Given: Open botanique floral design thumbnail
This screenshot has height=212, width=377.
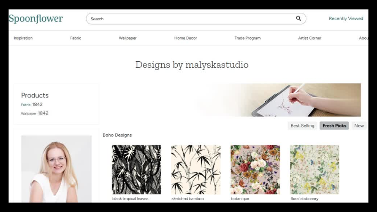Looking at the screenshot, I should coord(255,170).
